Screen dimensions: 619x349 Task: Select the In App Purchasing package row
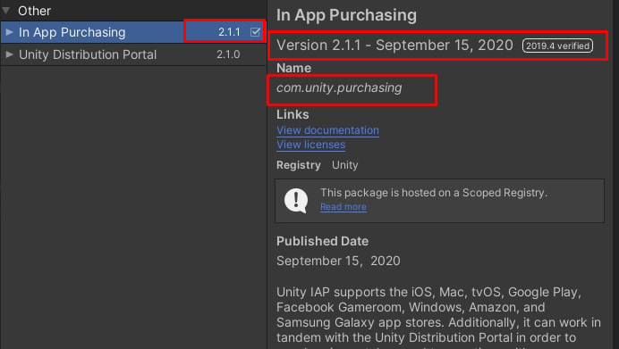133,32
